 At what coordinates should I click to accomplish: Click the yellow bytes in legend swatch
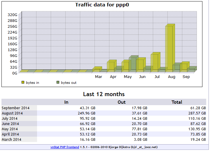[23, 82]
